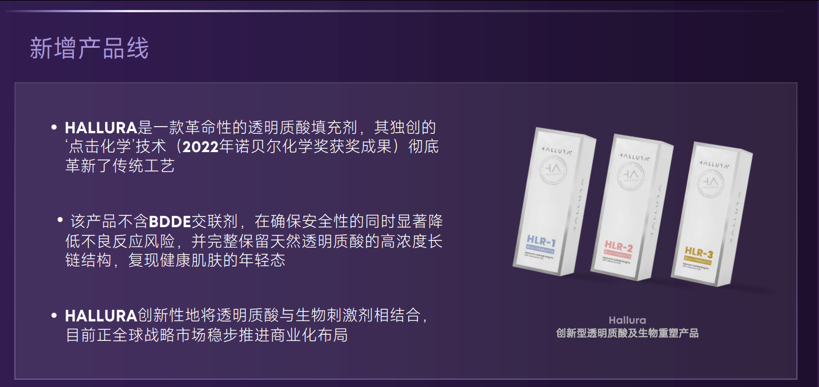Click the Hallura caption below the boxes
Viewport: 819px width, 387px height.
(627, 320)
